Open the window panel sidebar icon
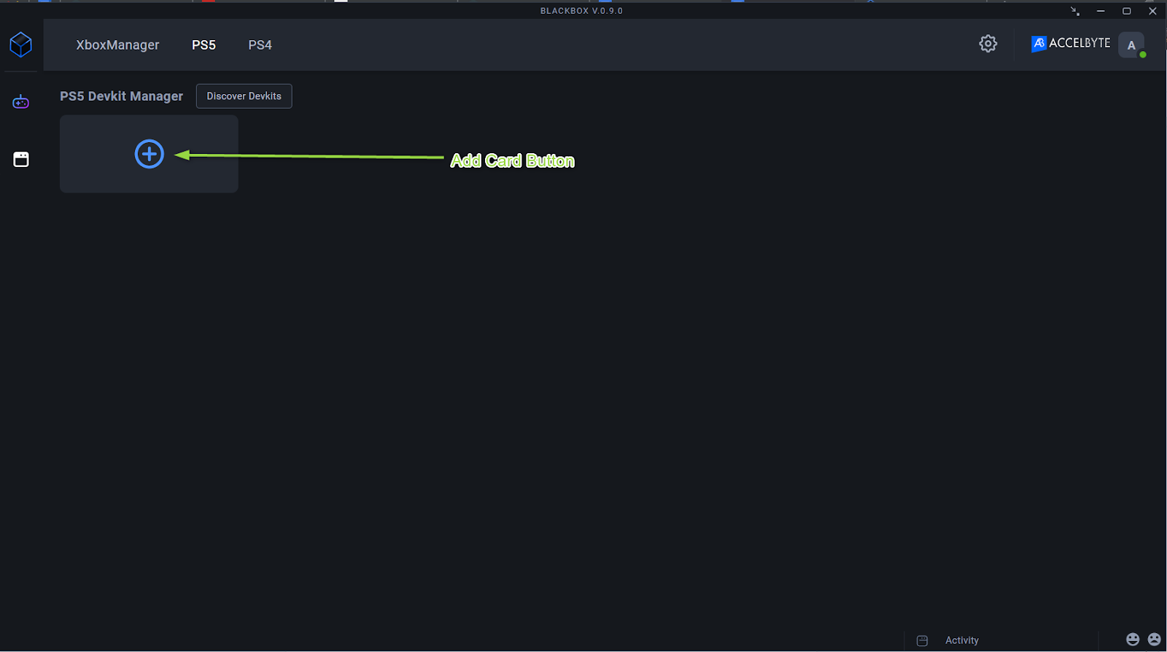 tap(21, 159)
